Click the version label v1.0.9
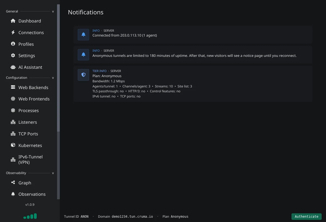The height and width of the screenshot is (222, 326). (x=30, y=205)
